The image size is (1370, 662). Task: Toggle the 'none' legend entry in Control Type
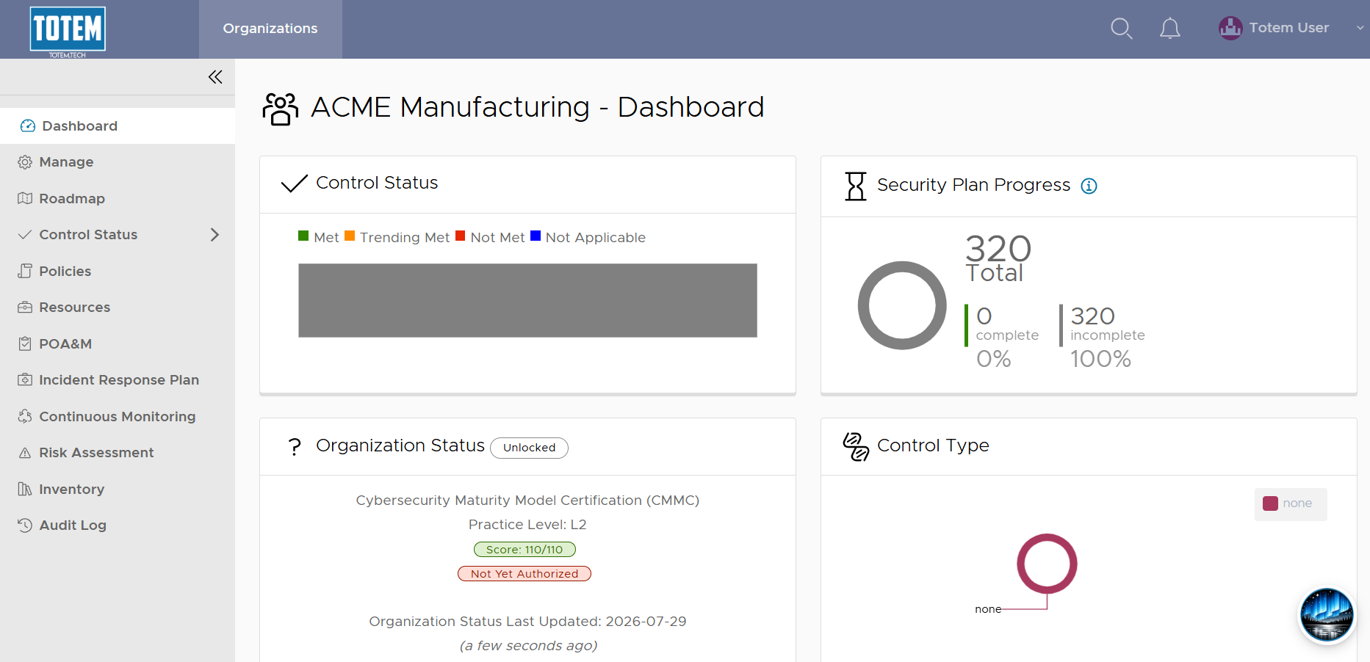(1290, 503)
